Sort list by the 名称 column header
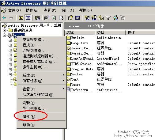The height and width of the screenshot is (140, 155). pyautogui.click(x=80, y=33)
